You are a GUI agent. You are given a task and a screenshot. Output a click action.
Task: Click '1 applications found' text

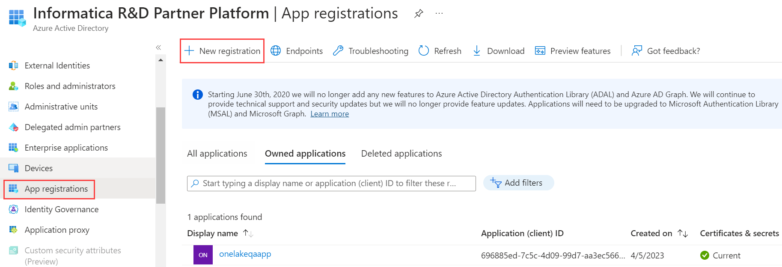[x=224, y=217]
